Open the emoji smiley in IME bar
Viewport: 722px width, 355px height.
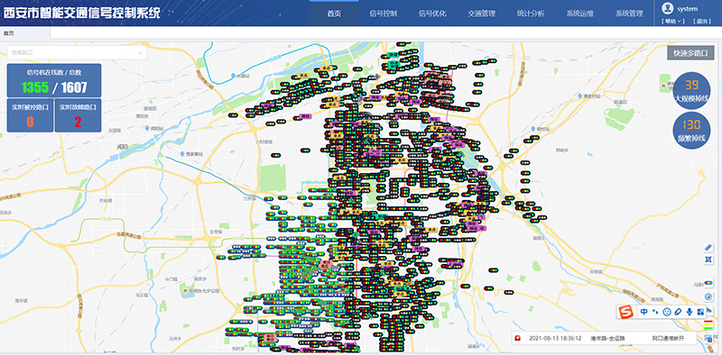(666, 312)
